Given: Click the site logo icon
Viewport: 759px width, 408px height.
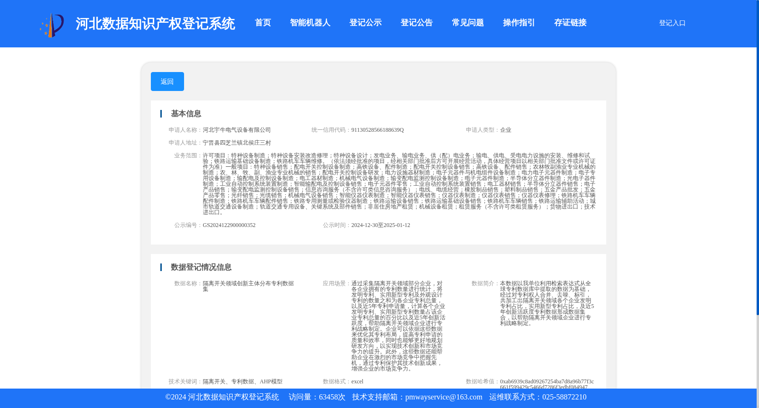Looking at the screenshot, I should [52, 25].
